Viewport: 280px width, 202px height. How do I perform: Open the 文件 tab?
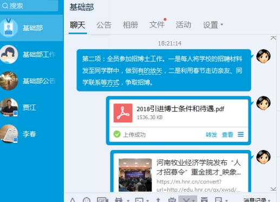tap(157, 24)
